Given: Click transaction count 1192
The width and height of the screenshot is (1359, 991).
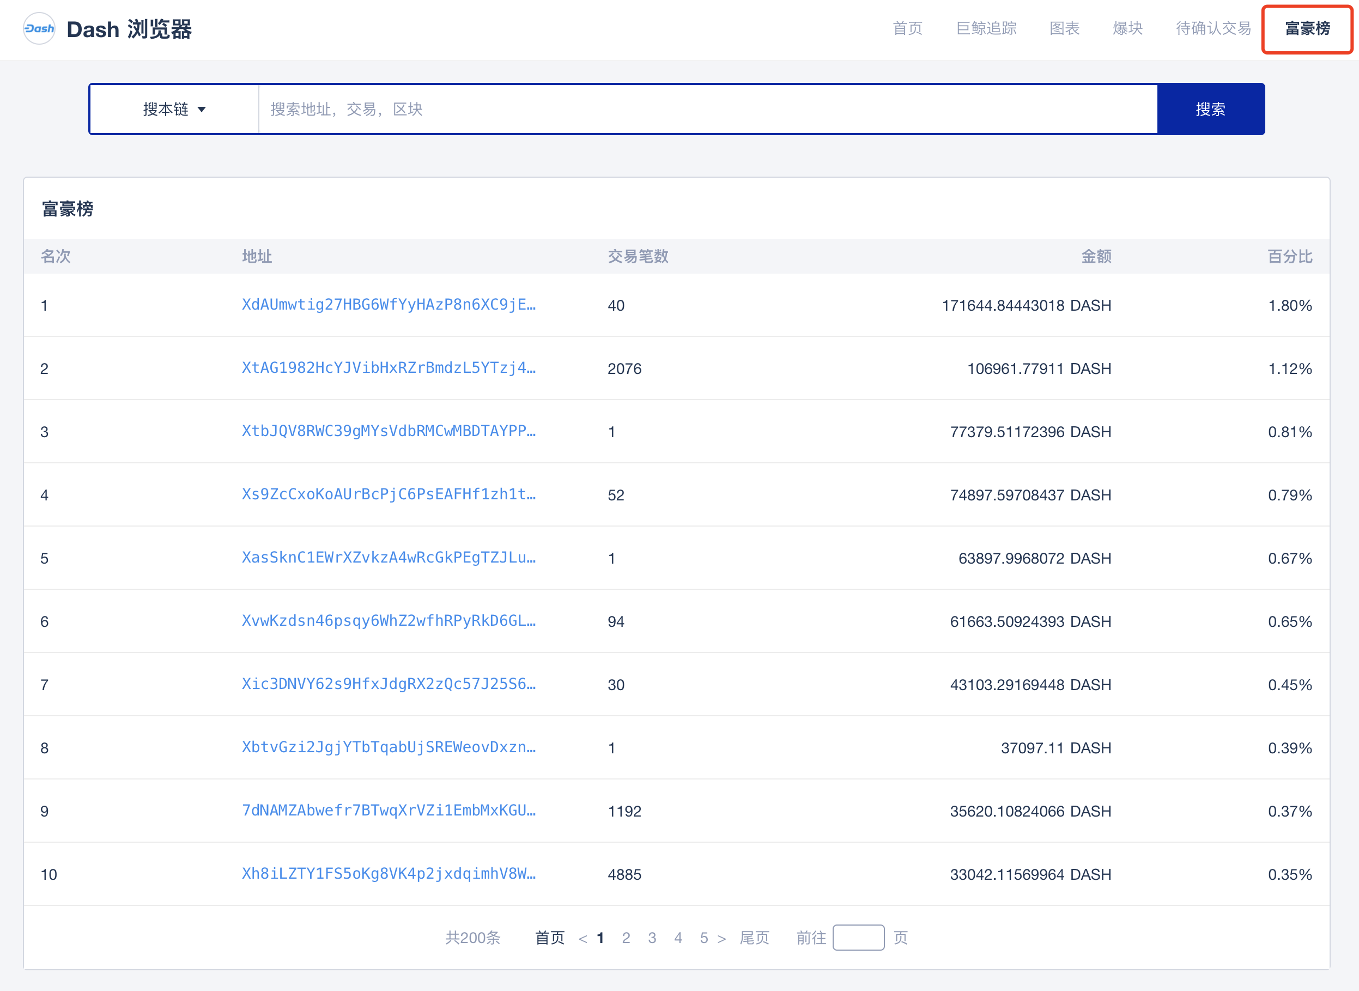Looking at the screenshot, I should [x=624, y=811].
